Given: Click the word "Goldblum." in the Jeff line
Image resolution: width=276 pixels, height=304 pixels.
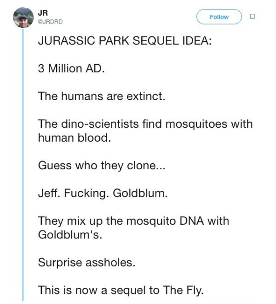Looking at the screenshot, I should [140, 193].
